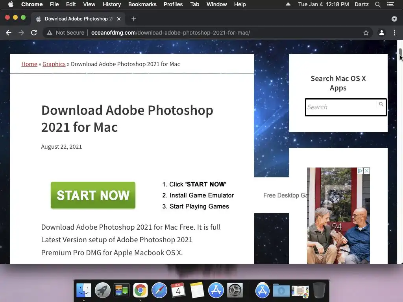Follow the Home breadcrumb link
The image size is (403, 302).
[x=29, y=64]
